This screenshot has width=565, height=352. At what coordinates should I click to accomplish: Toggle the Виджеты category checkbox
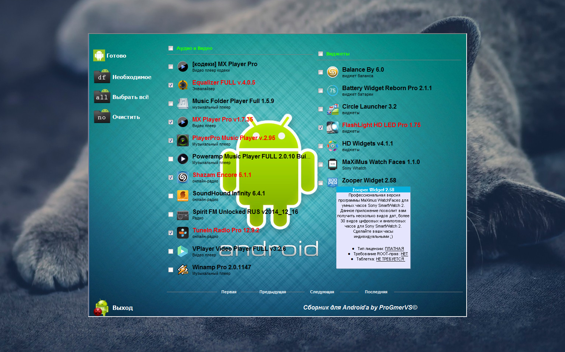(320, 54)
